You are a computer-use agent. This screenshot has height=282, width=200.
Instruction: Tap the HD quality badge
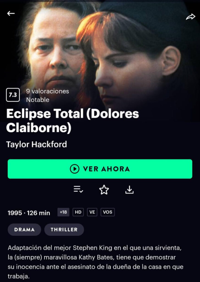click(78, 212)
